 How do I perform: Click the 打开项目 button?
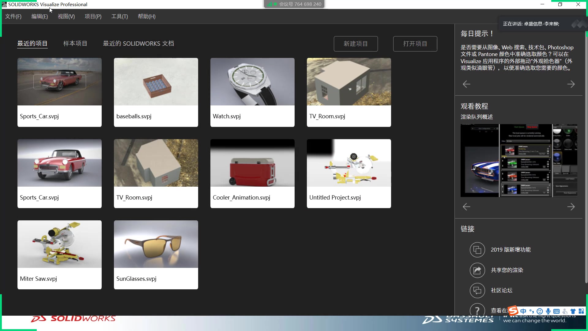415,44
